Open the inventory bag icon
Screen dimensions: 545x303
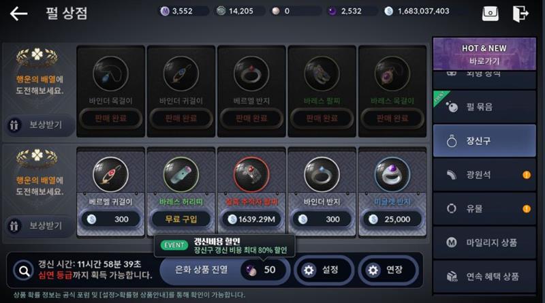[x=490, y=14]
